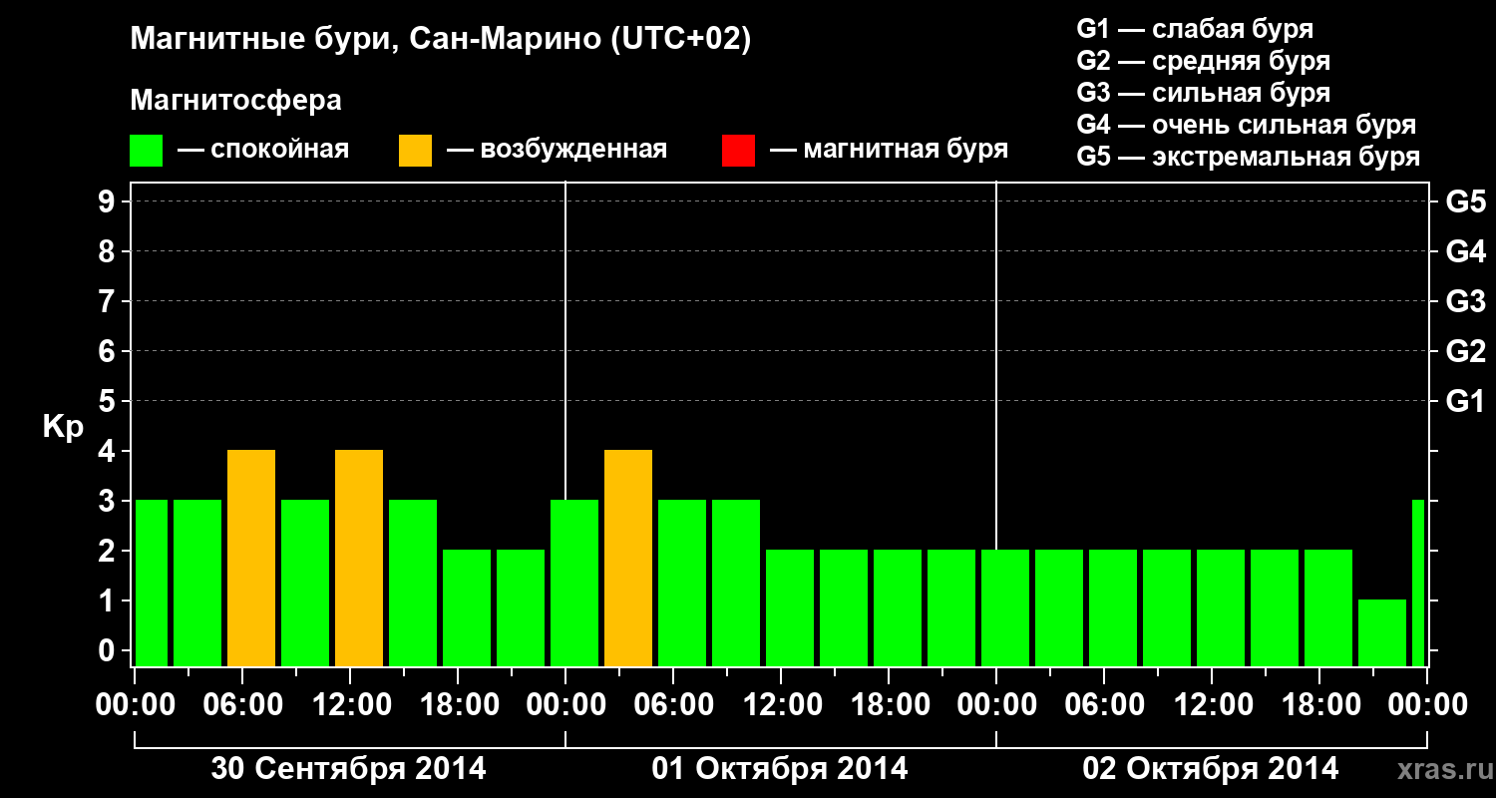Screen dimensions: 1496x798
Task: Click the '— магнитная буря' legend label
Action: [x=889, y=151]
